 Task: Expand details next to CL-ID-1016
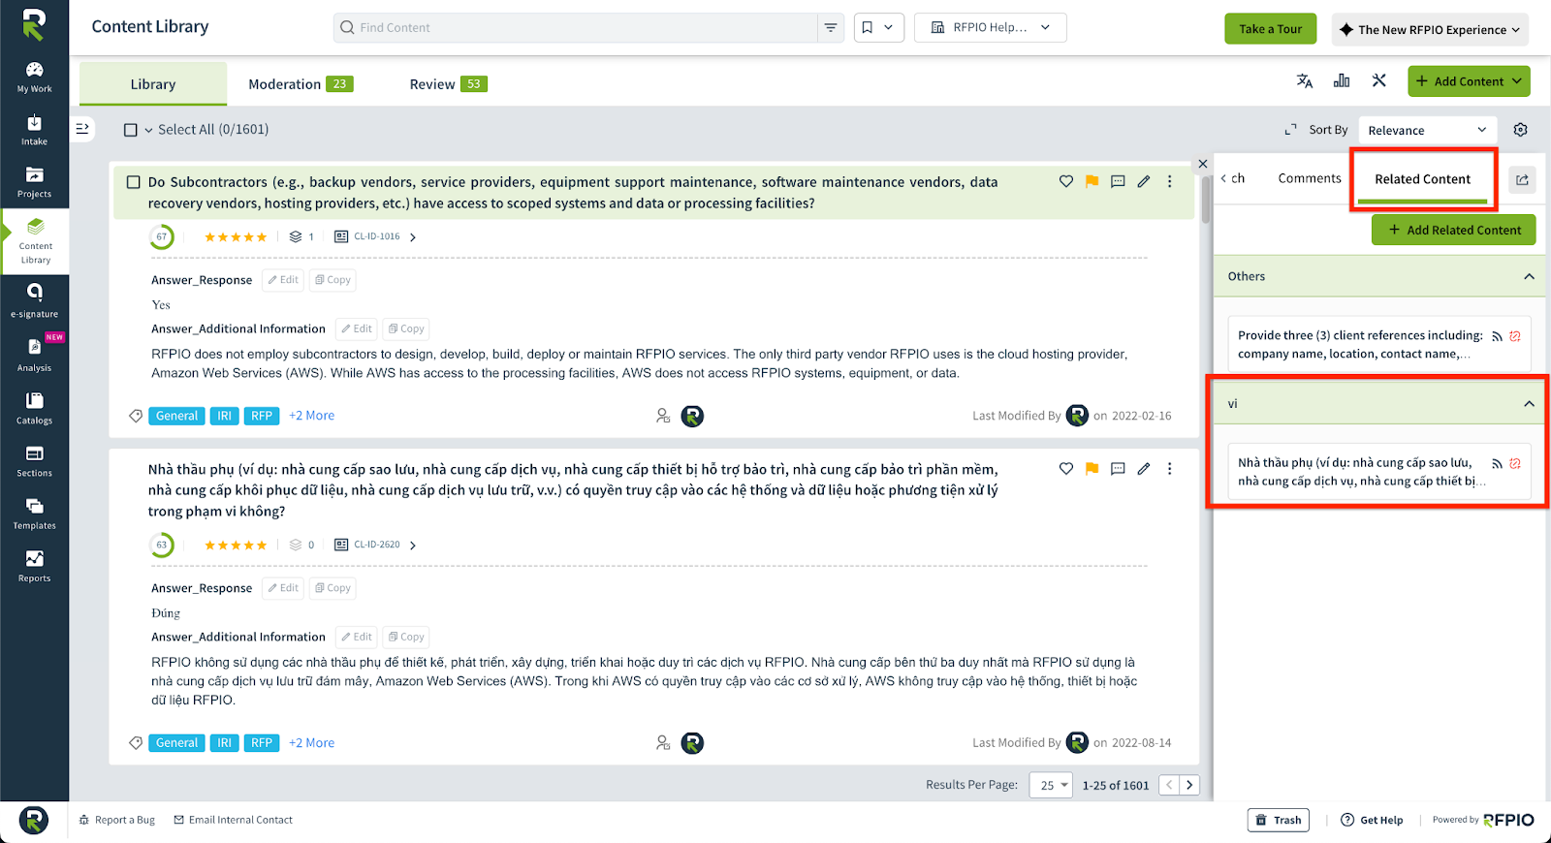pos(413,237)
